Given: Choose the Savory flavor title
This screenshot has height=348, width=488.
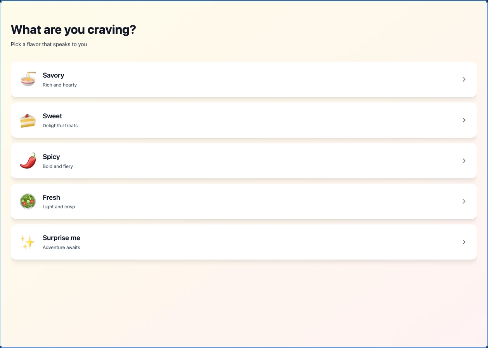Looking at the screenshot, I should pos(54,75).
